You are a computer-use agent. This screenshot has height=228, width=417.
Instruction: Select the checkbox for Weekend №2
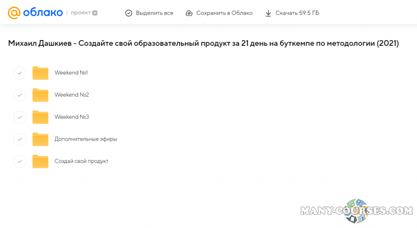tap(19, 95)
